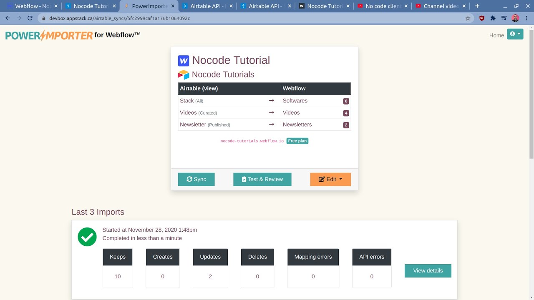Click the site padlock icon in address bar
The width and height of the screenshot is (534, 300).
click(43, 18)
